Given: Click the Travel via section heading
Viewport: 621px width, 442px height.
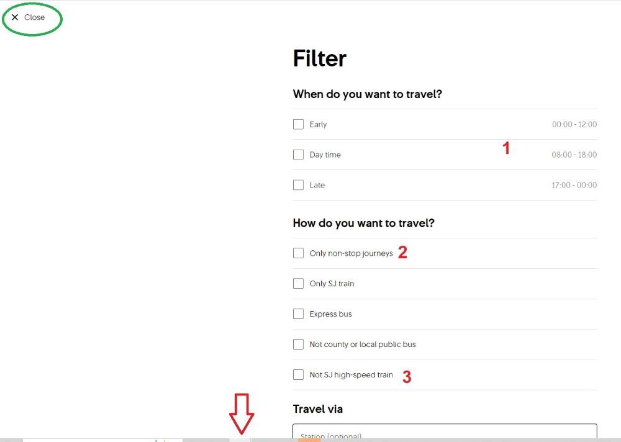Looking at the screenshot, I should pyautogui.click(x=317, y=409).
